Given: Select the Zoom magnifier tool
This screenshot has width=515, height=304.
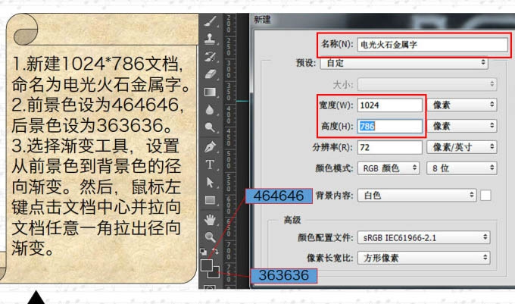Looking at the screenshot, I should 211,237.
